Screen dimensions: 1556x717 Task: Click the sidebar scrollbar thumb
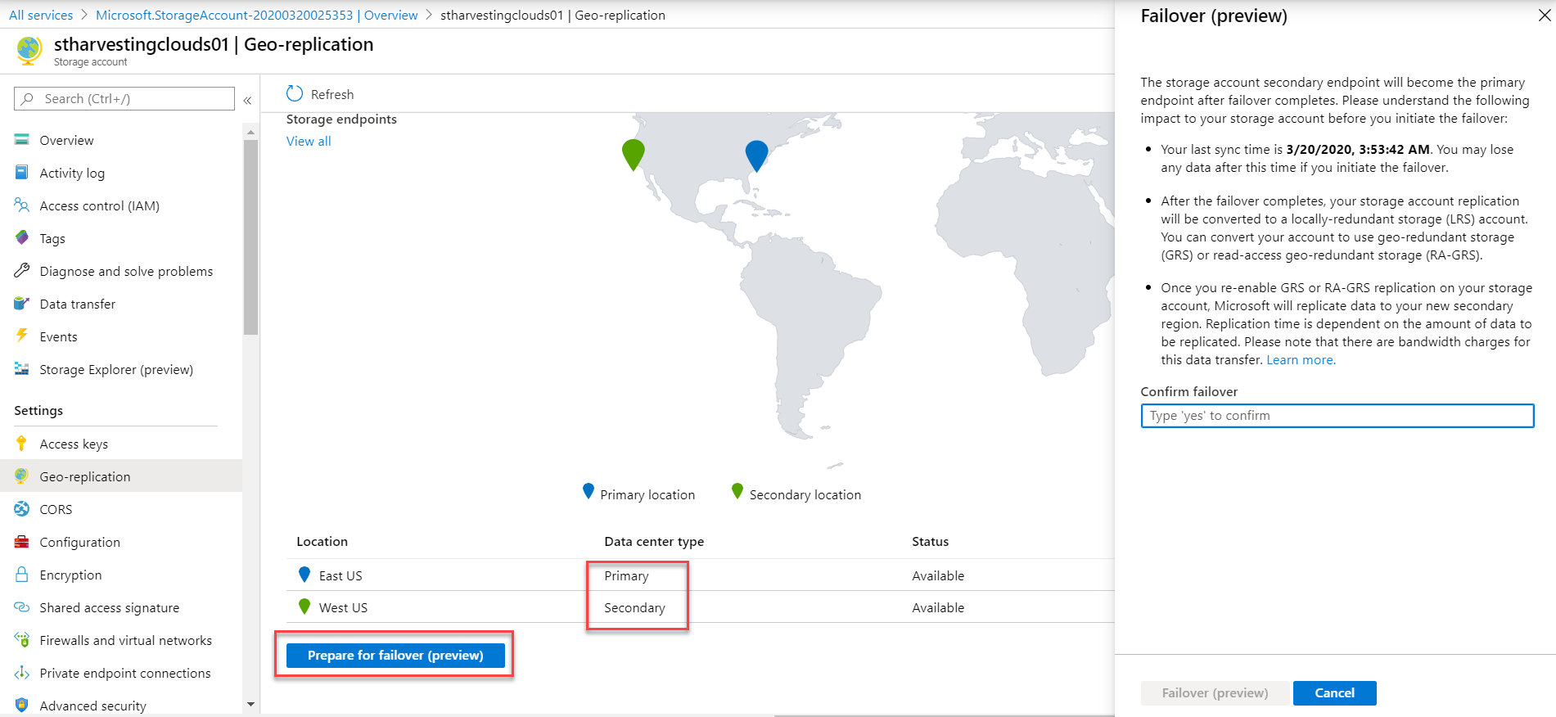[250, 237]
